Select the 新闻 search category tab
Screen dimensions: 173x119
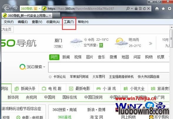tap(66, 57)
